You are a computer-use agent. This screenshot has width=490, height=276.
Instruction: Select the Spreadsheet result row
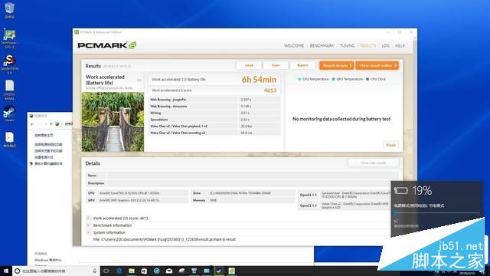coord(214,120)
